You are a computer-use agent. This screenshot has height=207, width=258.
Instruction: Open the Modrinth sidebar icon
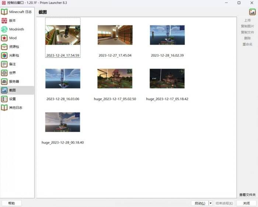[4, 29]
